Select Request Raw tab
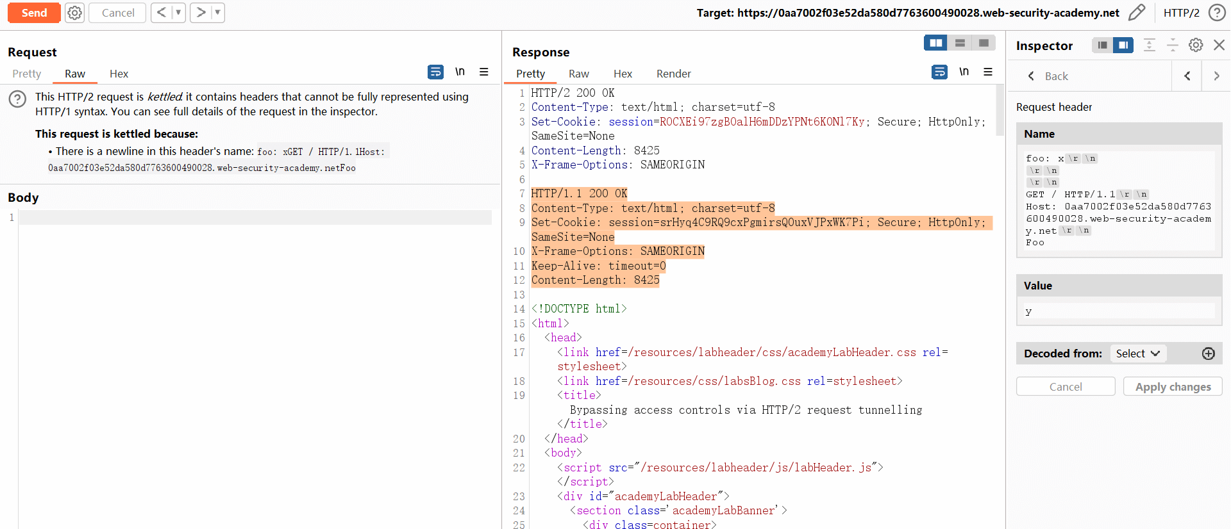This screenshot has width=1231, height=529. 74,74
